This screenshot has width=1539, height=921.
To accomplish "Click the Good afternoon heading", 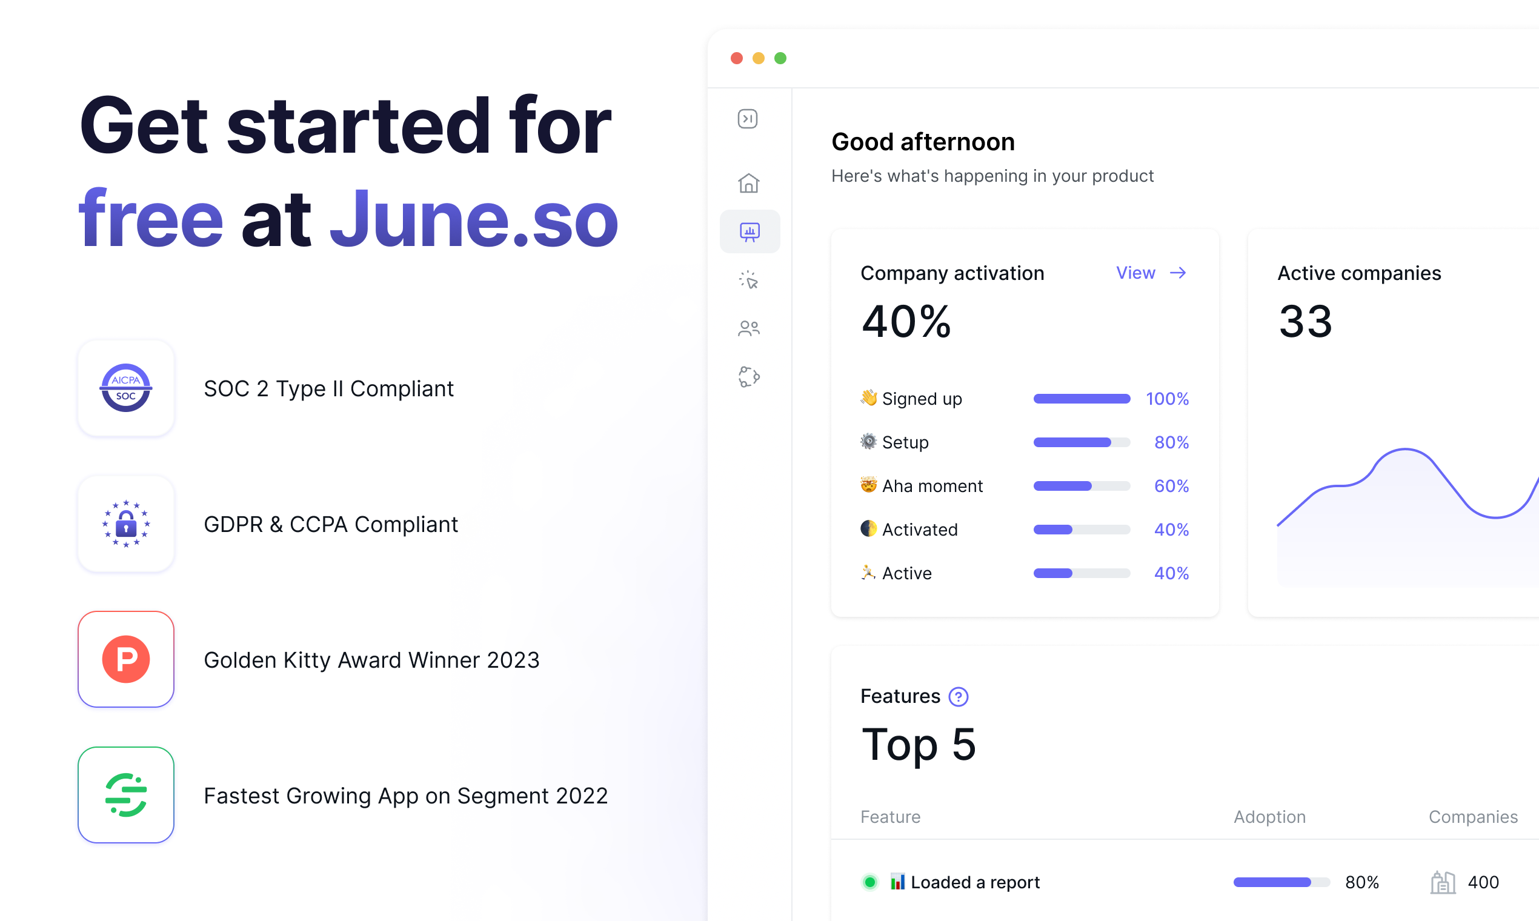I will pyautogui.click(x=923, y=142).
